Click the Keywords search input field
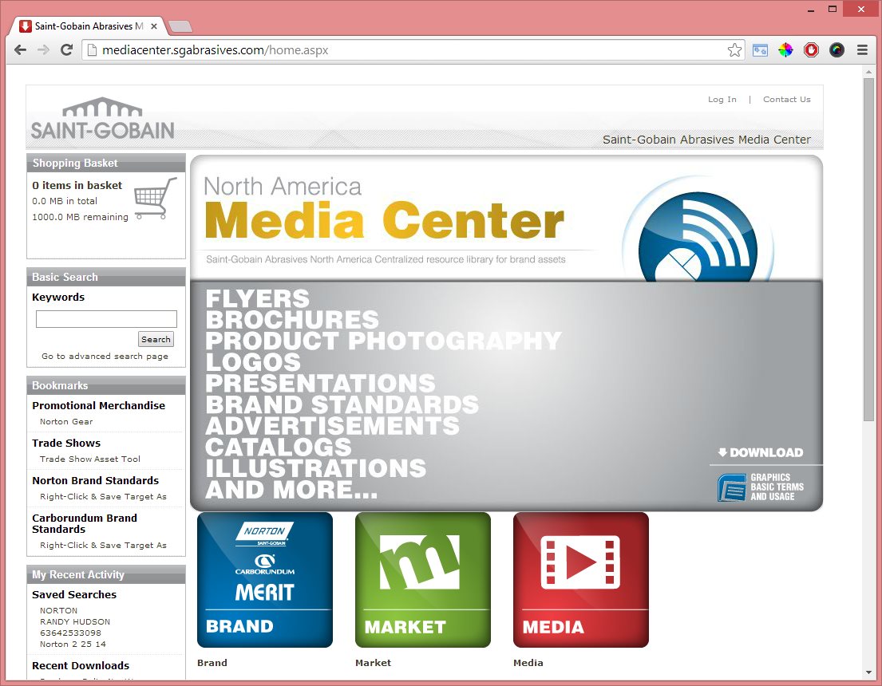Image resolution: width=882 pixels, height=686 pixels. [x=106, y=319]
